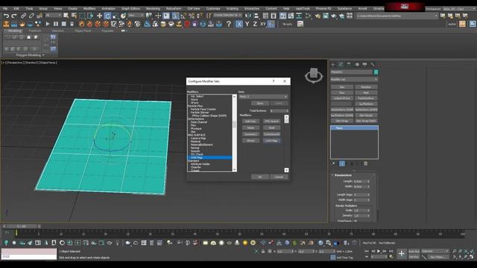Switch to the Freeform ribbon tab
The height and width of the screenshot is (268, 477).
[x=35, y=31]
